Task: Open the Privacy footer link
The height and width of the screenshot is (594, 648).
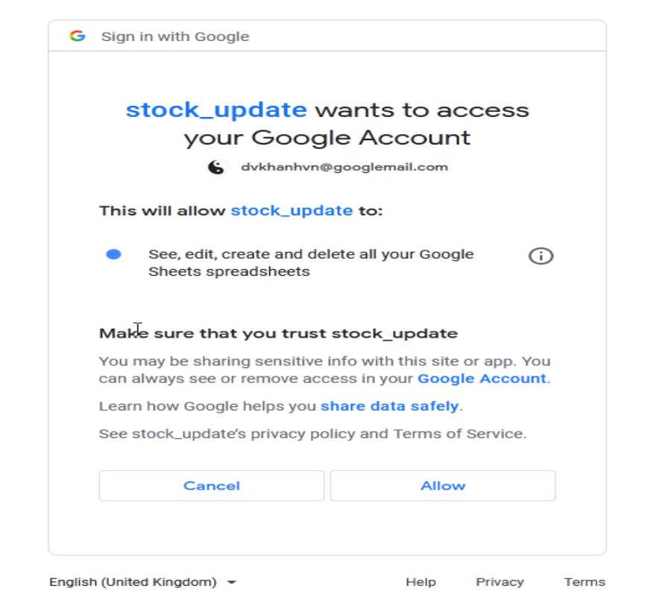Action: pos(500,582)
